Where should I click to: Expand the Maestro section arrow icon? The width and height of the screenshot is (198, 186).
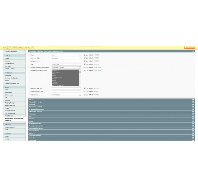click(x=193, y=121)
